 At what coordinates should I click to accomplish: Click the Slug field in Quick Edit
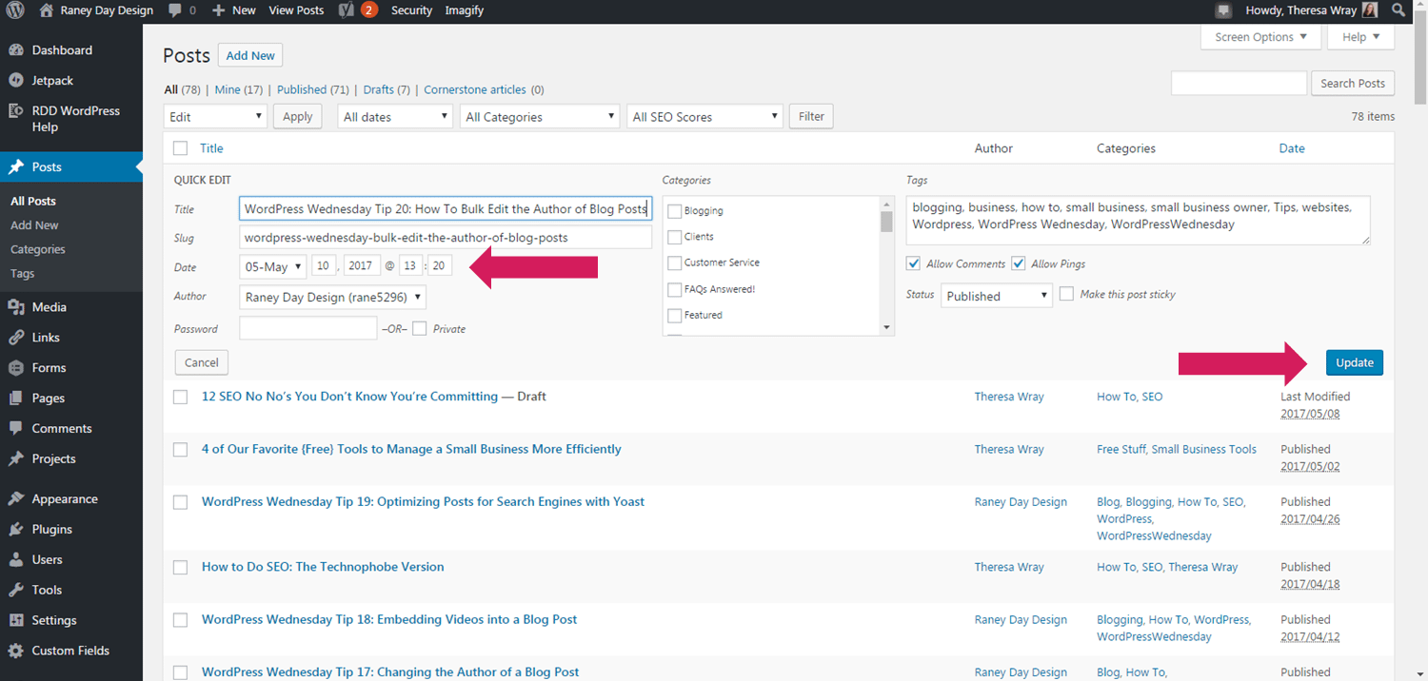(446, 237)
